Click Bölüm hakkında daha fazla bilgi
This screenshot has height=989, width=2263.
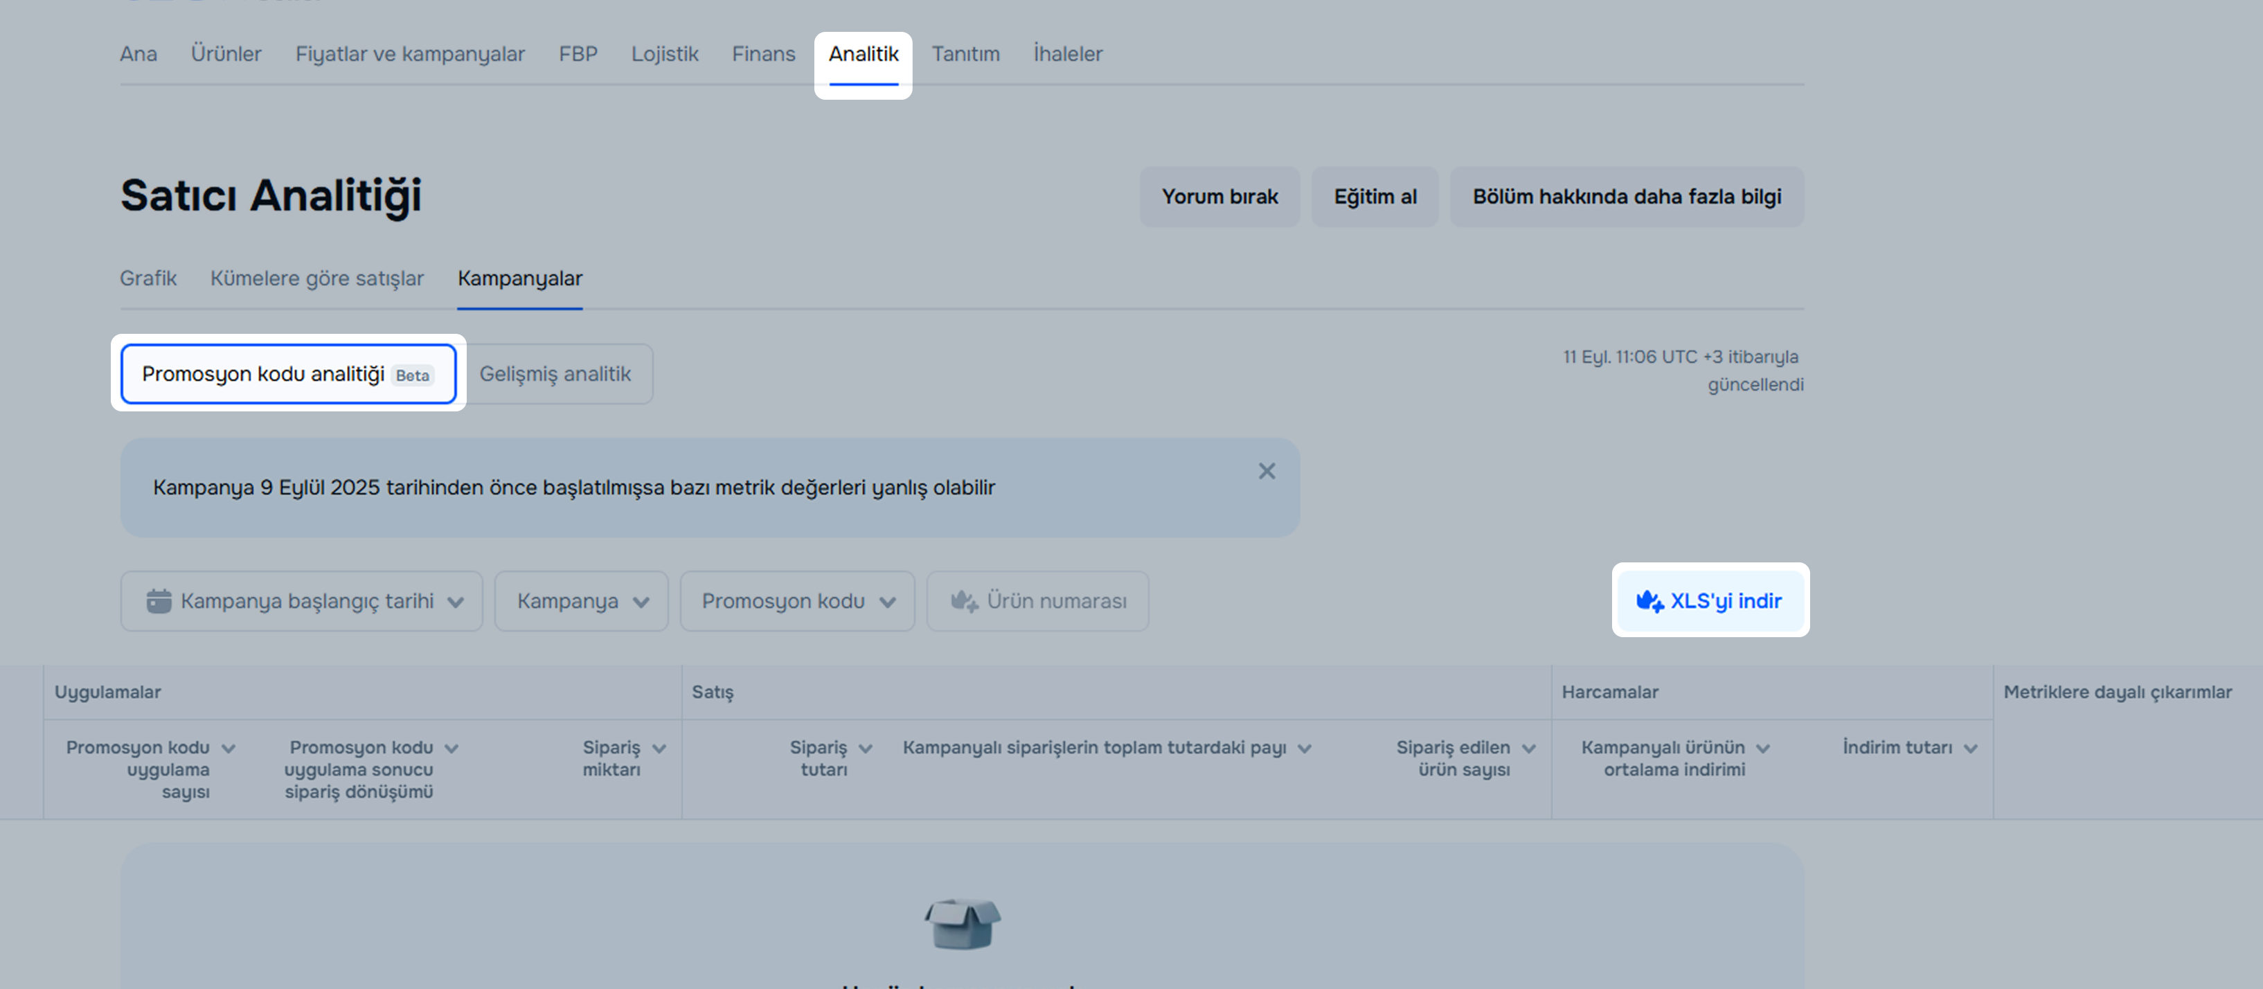coord(1626,197)
